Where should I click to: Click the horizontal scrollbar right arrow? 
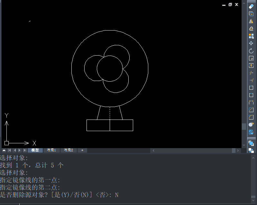(238, 150)
